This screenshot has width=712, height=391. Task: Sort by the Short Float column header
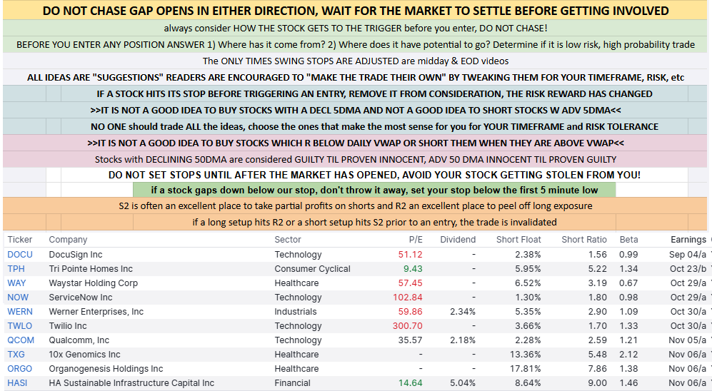pyautogui.click(x=518, y=240)
